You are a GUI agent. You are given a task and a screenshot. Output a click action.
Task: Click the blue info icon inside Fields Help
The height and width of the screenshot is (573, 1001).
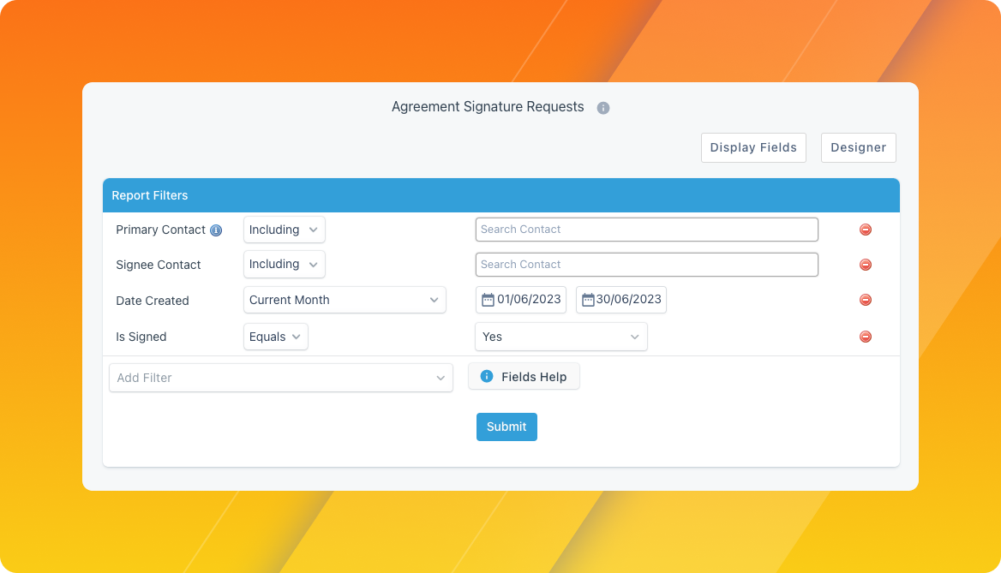coord(487,376)
